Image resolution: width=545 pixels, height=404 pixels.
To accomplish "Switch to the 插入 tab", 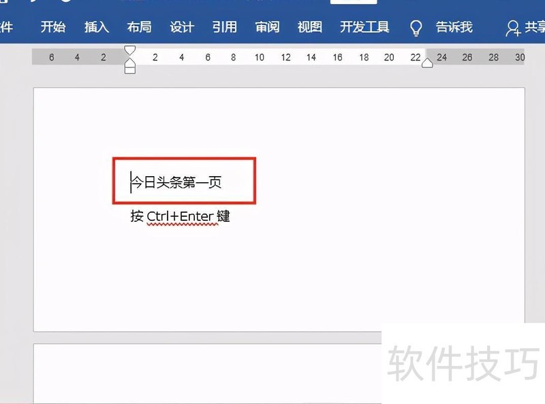I will pyautogui.click(x=97, y=27).
